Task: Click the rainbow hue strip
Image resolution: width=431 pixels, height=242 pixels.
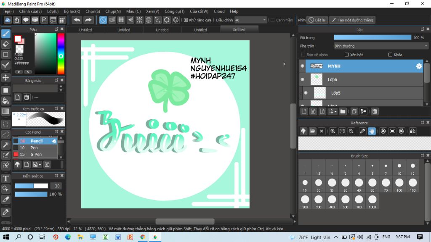Action: 61,54
